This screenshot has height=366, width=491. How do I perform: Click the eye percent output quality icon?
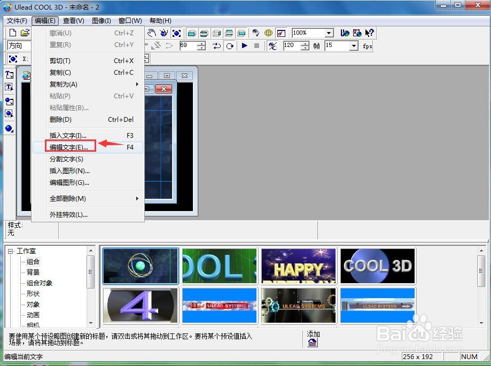coord(272,46)
